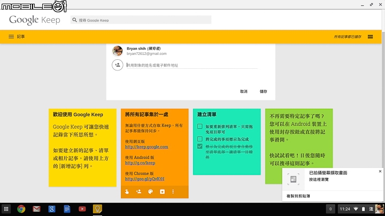Close the screenshot notification

click(380, 171)
